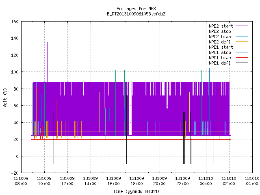The width and height of the screenshot is (260, 195).
Task: Click the black NPD1 defl legend line
Action: 242,63
